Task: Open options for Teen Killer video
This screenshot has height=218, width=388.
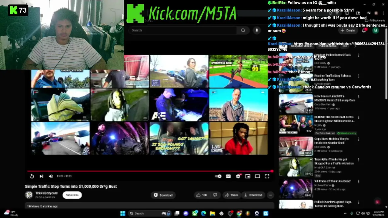Action: 359,160
